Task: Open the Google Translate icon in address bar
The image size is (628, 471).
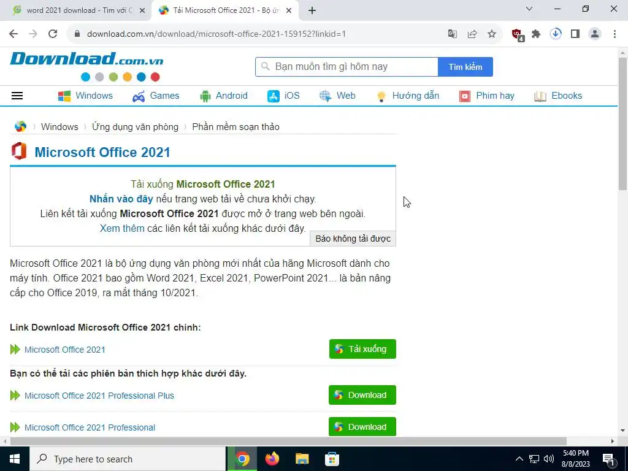Action: click(x=453, y=34)
